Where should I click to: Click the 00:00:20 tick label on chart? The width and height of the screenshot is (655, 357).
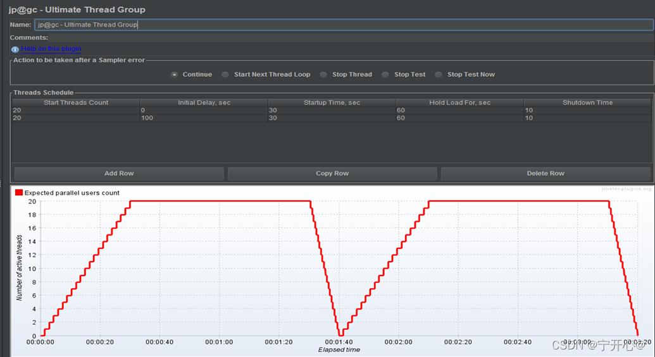tap(100, 342)
